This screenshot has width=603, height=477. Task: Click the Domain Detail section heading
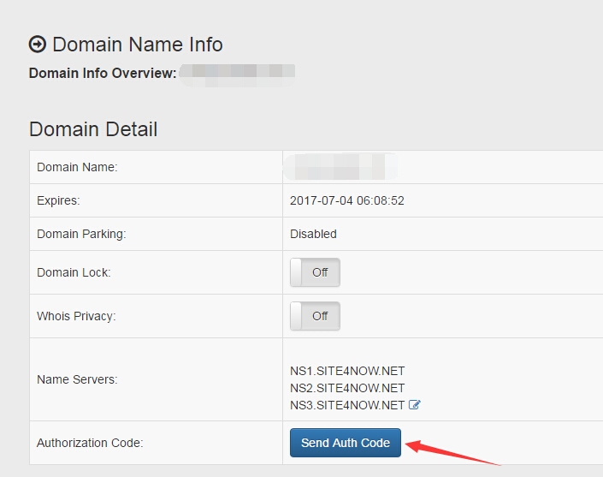[x=93, y=129]
